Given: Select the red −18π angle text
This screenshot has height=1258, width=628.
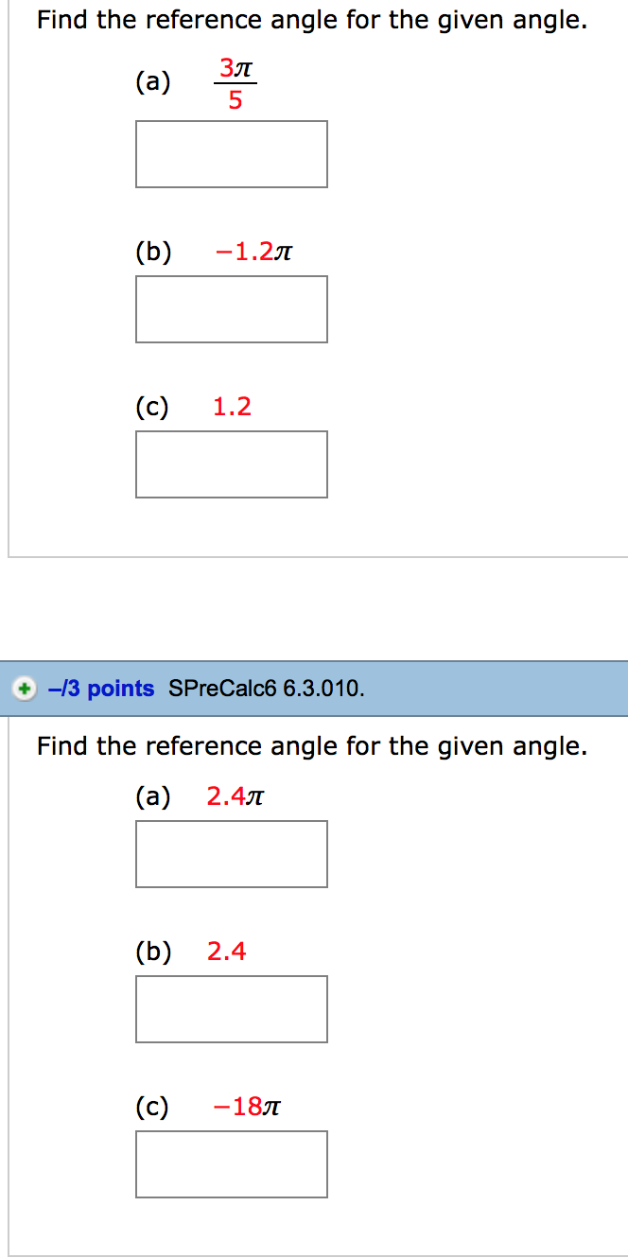Looking at the screenshot, I should (248, 1107).
